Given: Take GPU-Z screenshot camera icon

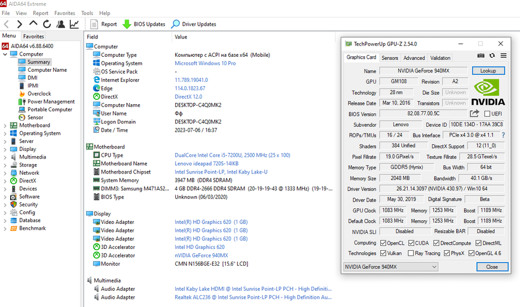Looking at the screenshot, I should (x=481, y=56).
